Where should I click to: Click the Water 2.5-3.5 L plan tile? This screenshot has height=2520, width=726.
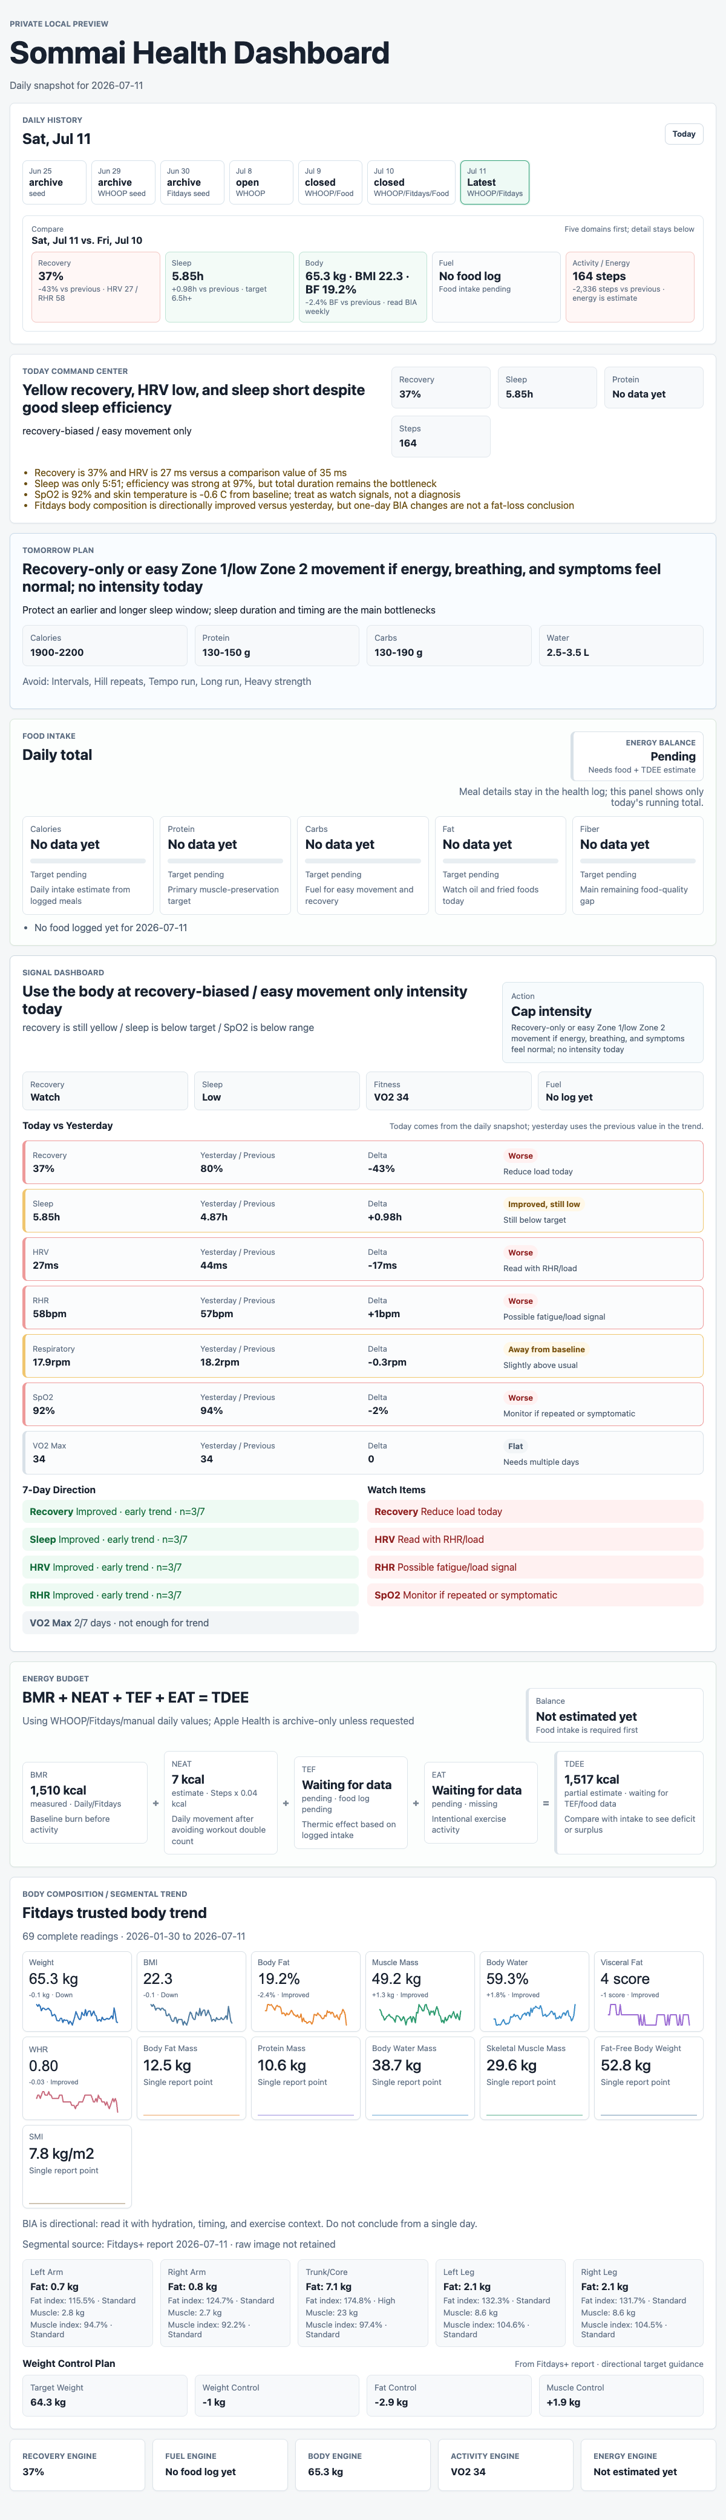pyautogui.click(x=621, y=646)
